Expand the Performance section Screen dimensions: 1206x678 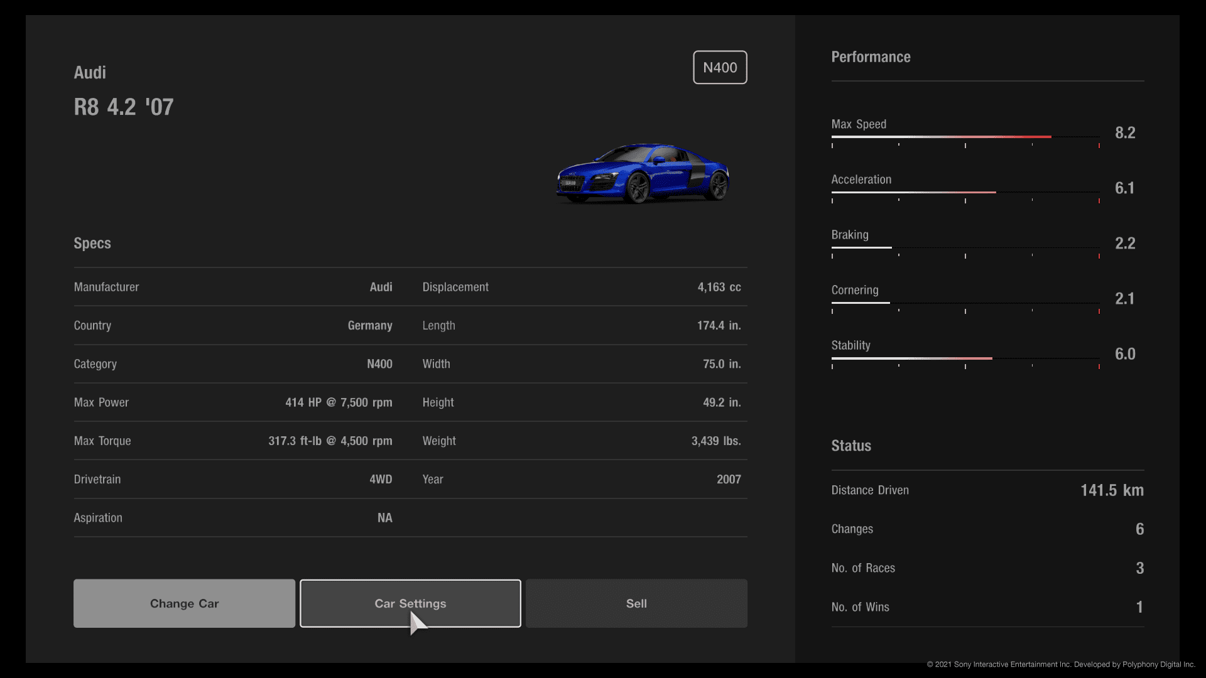tap(871, 56)
